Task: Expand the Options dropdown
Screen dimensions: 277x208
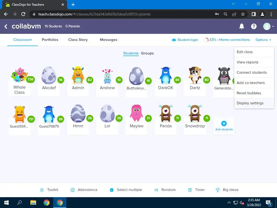Action: pos(263,40)
